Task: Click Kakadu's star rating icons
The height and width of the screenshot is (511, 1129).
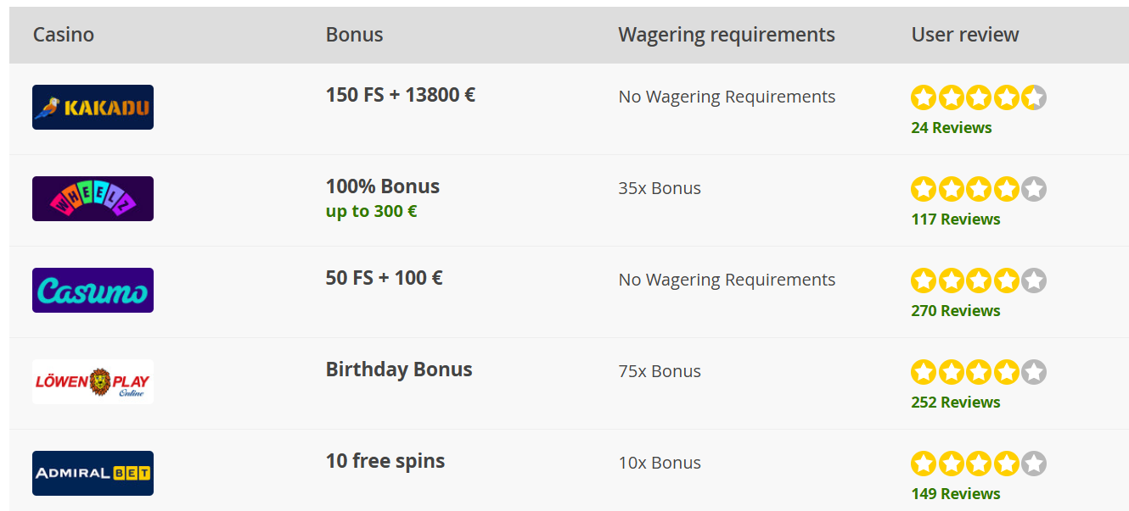Action: (979, 97)
